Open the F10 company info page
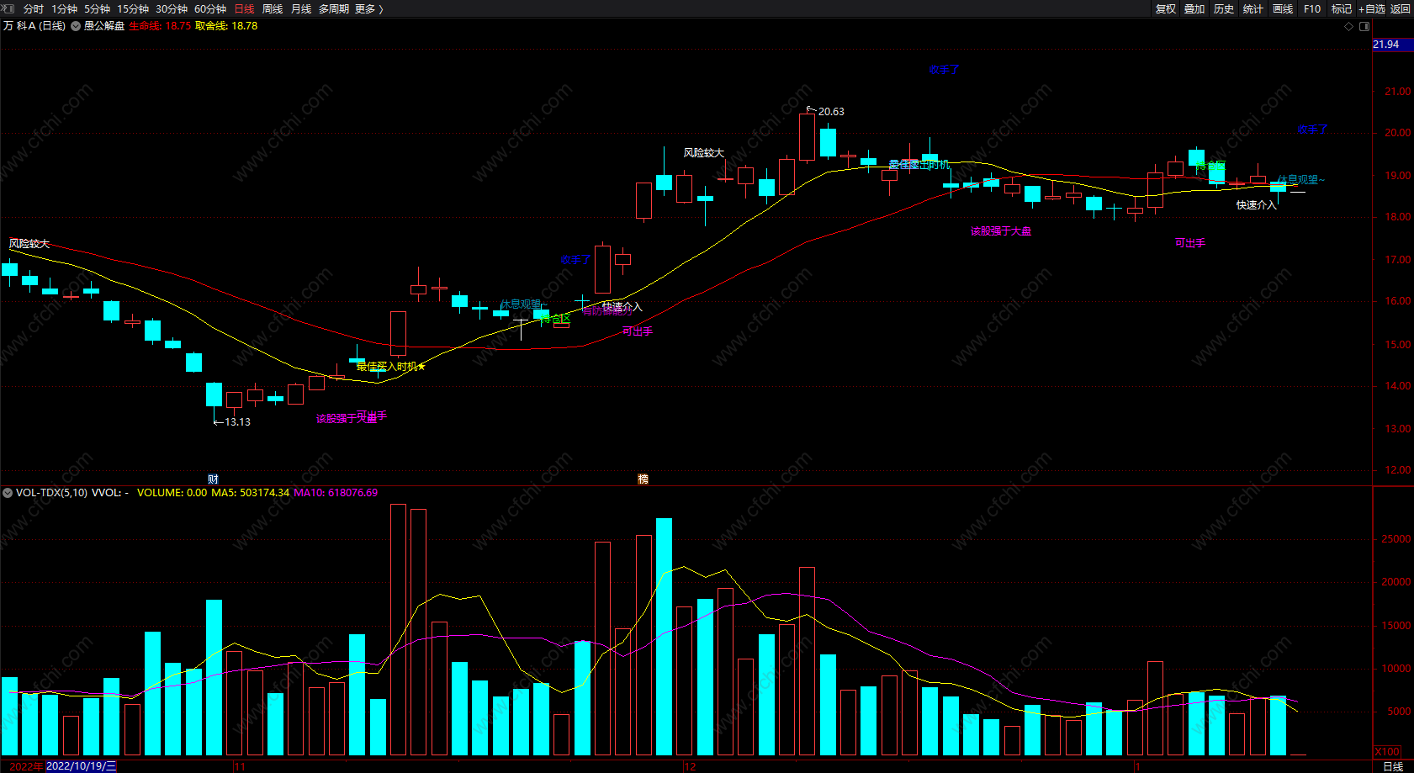 click(1312, 8)
